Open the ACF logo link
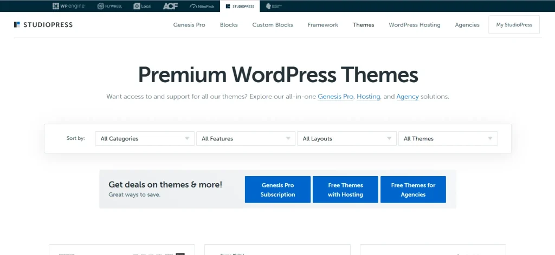This screenshot has height=255, width=555. pos(170,6)
